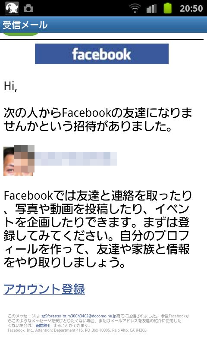
Task: Tap the Palo Alto address footer line
Action: 77,330
